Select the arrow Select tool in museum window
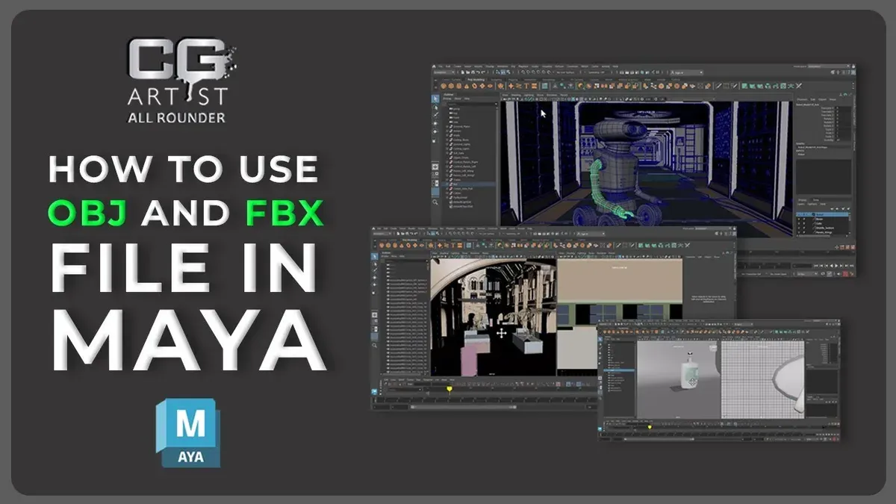 [x=374, y=257]
